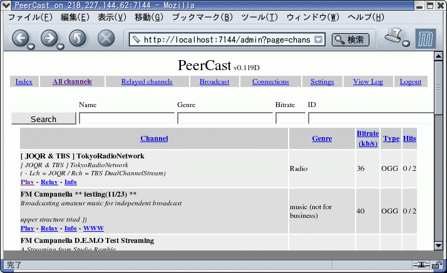Screen dimensions: 447x273
Task: Open the 移動(G) menu
Action: [149, 18]
